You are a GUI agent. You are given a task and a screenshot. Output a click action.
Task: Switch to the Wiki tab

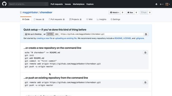coord(89,19)
